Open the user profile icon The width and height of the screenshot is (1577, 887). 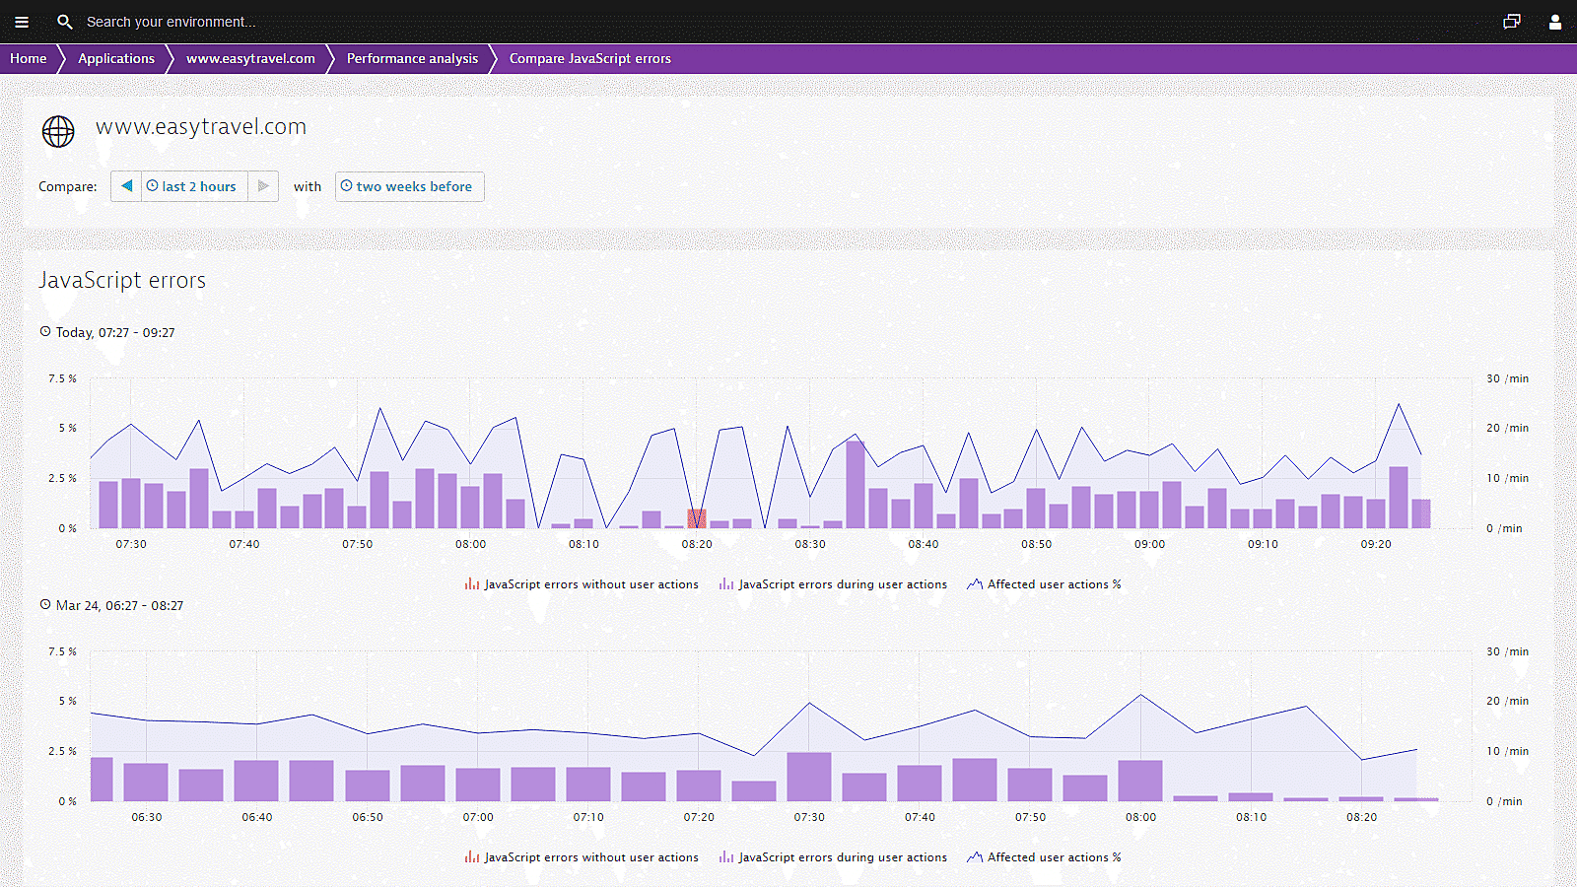coord(1555,22)
